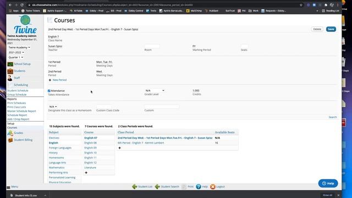Open the Quarter 1 marking period dropdown

click(x=16, y=57)
